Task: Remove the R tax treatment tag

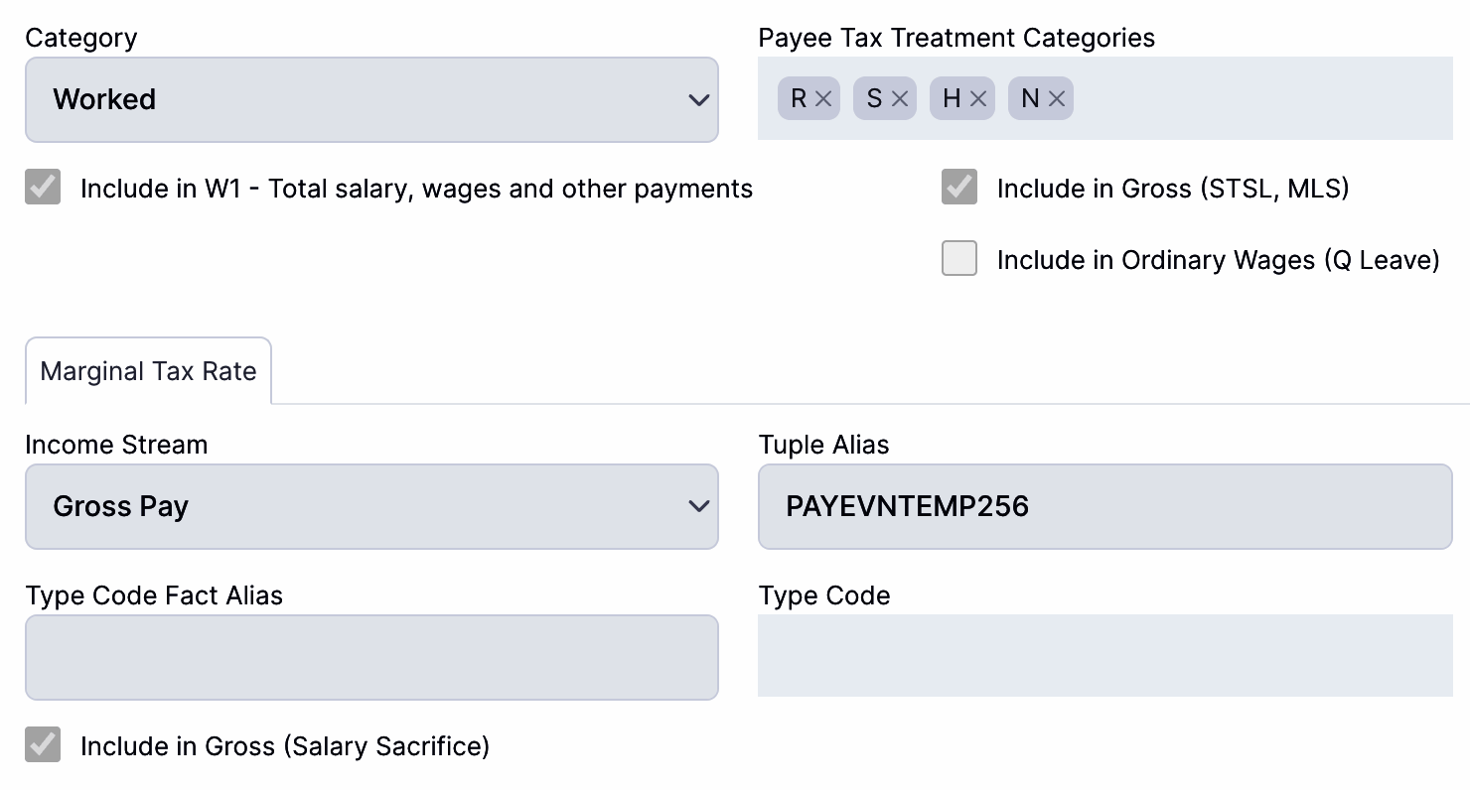Action: coord(823,99)
